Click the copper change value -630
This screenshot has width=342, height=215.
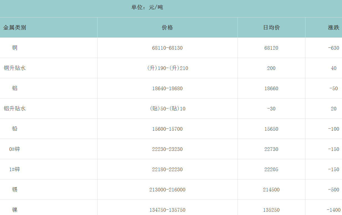click(x=333, y=48)
